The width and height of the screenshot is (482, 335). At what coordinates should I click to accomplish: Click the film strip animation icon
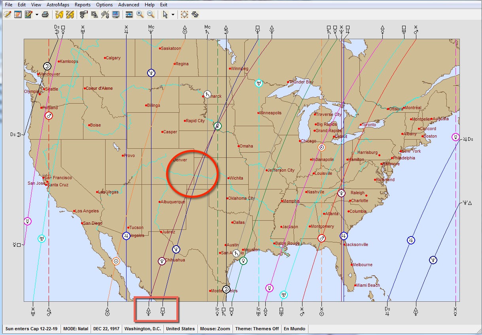129,15
